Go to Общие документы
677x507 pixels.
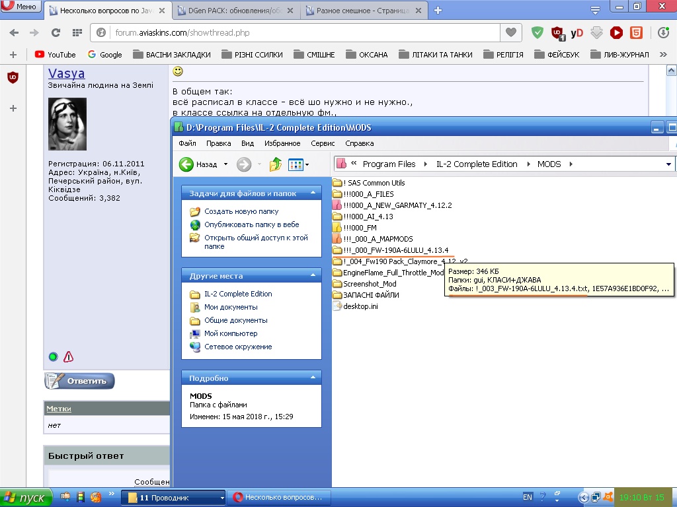pos(236,320)
